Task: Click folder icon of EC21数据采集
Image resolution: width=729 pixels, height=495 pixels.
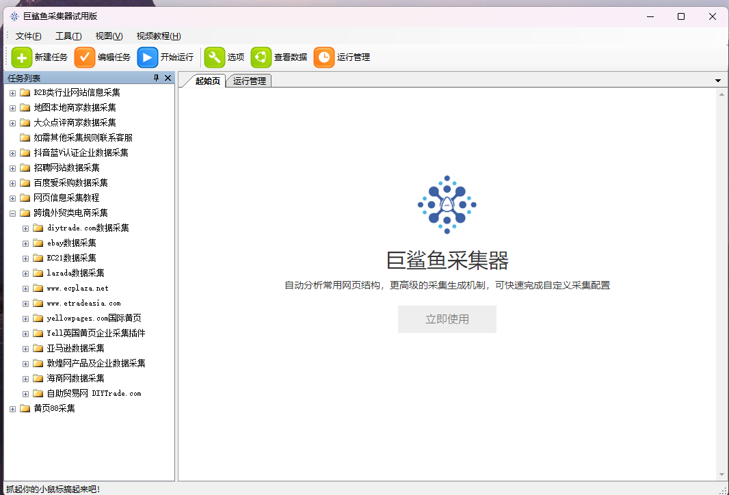Action: click(x=38, y=258)
